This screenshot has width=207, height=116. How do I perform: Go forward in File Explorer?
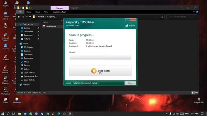[23, 17]
